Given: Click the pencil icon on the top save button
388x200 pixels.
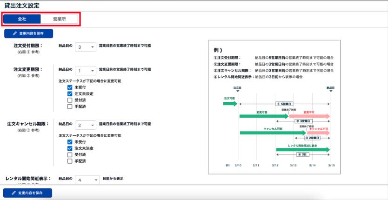Looking at the screenshot, I should (x=14, y=34).
